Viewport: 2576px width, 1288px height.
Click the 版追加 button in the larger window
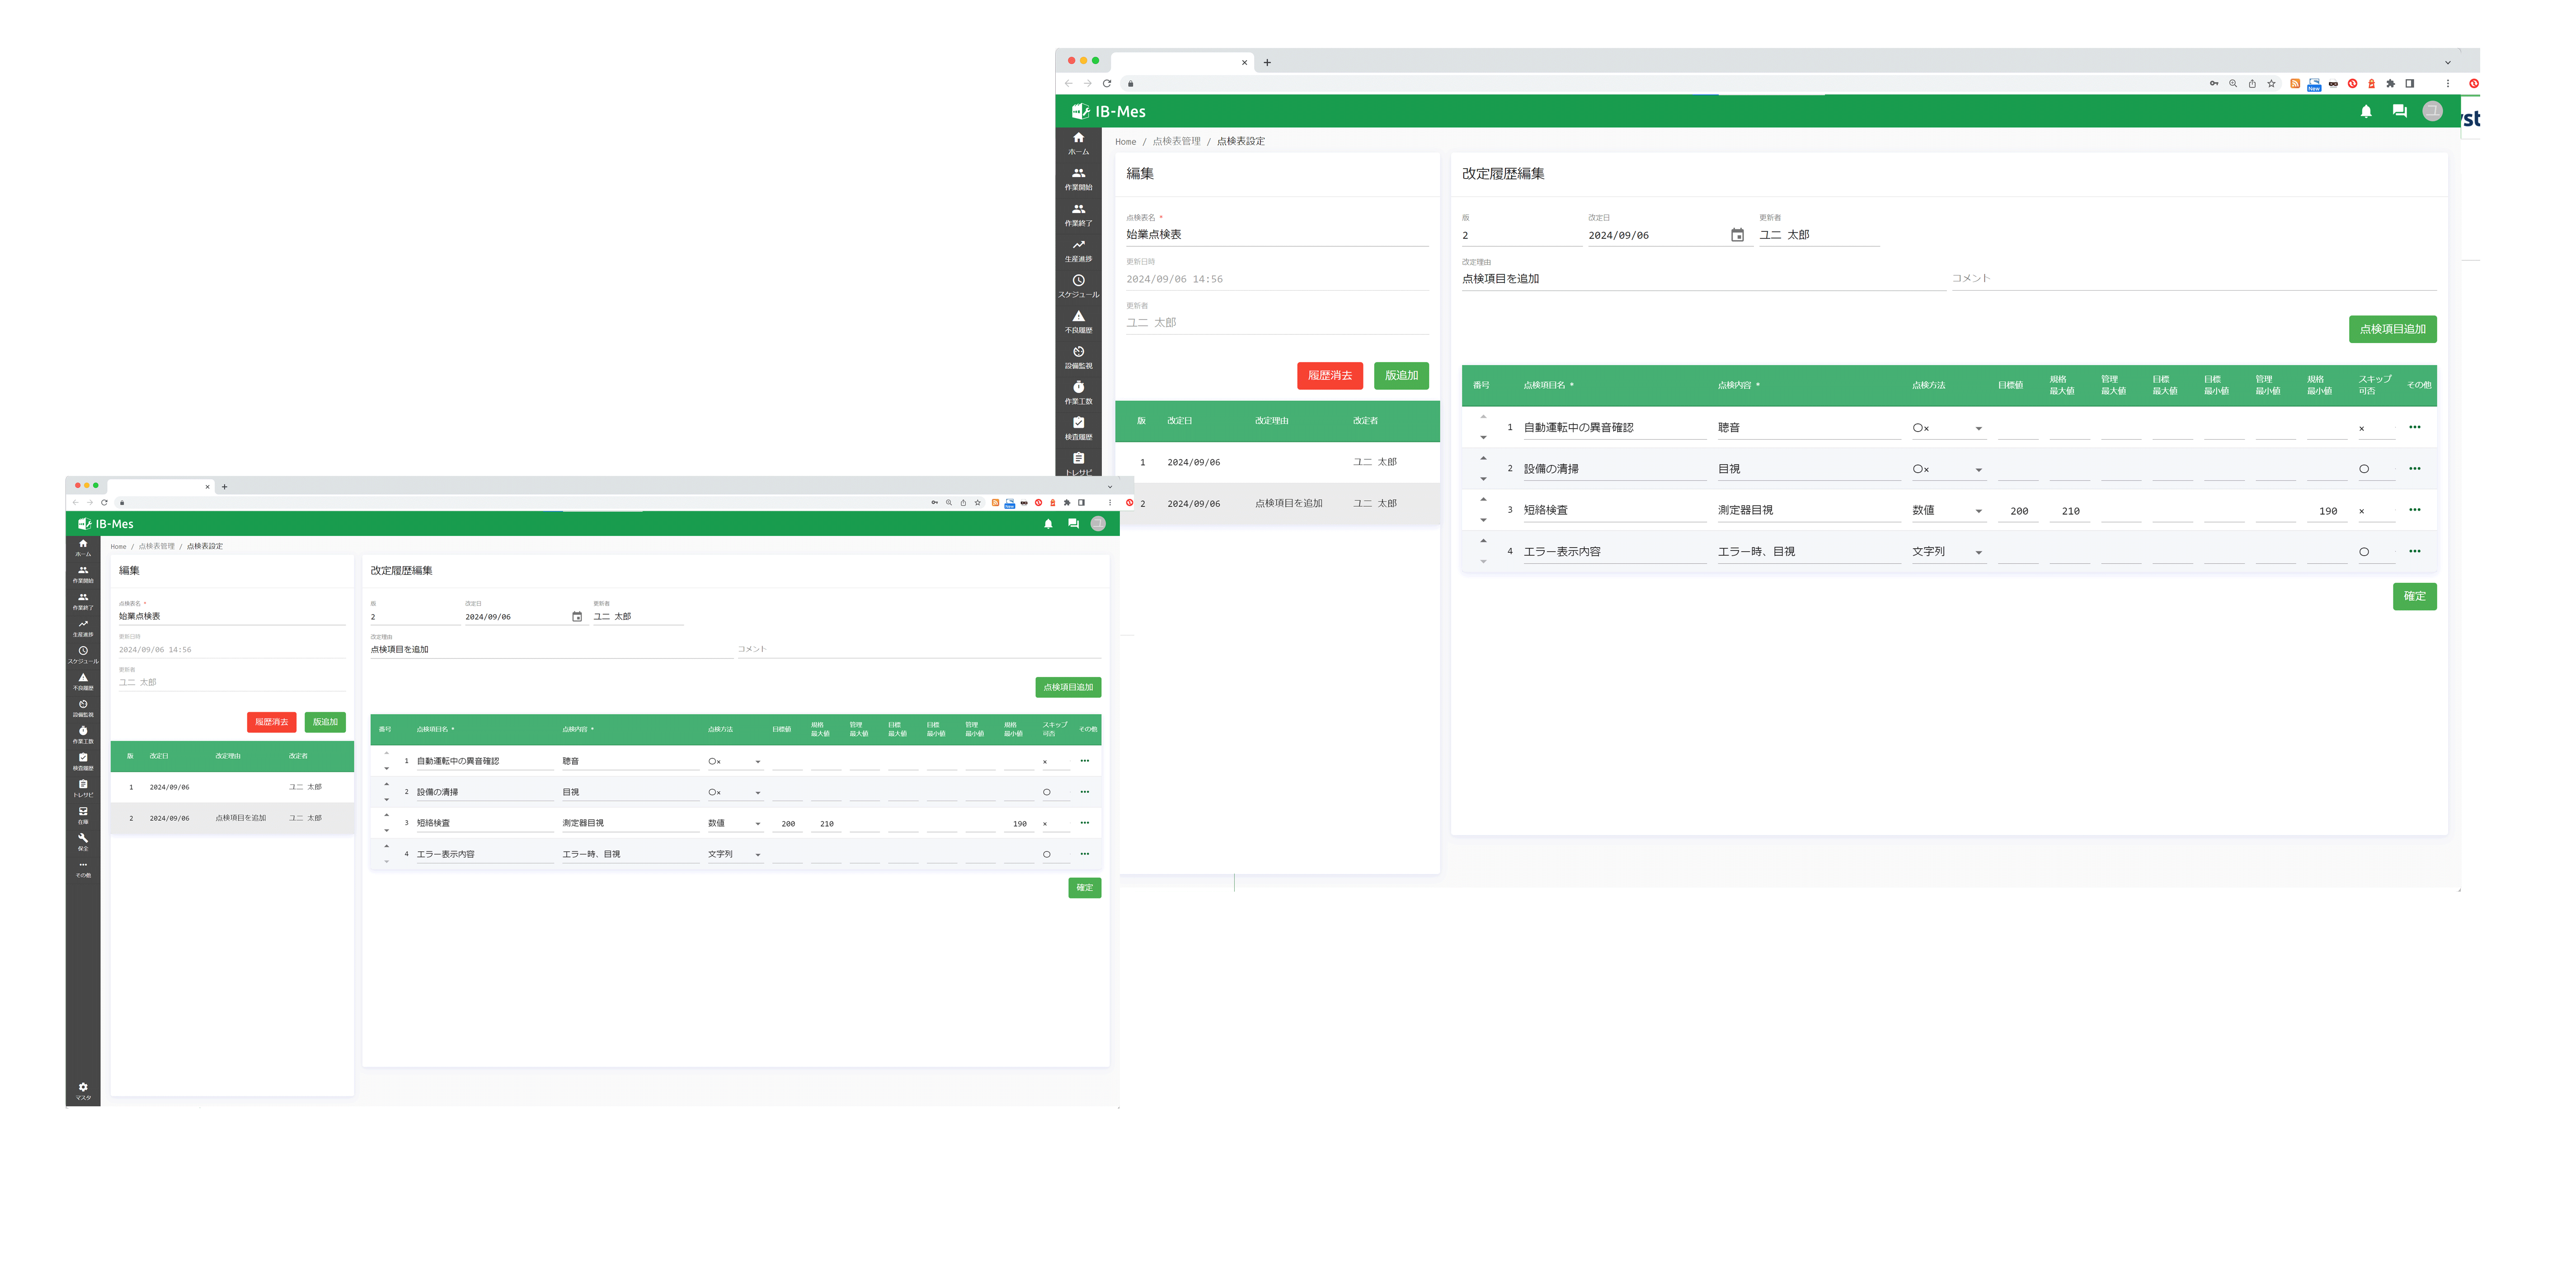[x=1401, y=376]
